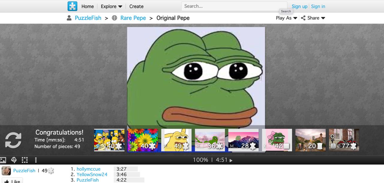Click the 4:22 leaderboard time
384x183 pixels.
pyautogui.click(x=121, y=180)
